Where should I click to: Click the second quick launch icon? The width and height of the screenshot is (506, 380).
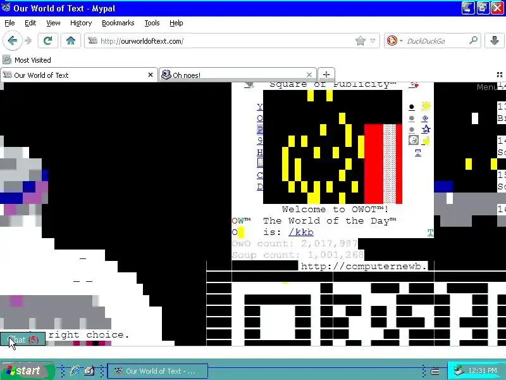89,370
